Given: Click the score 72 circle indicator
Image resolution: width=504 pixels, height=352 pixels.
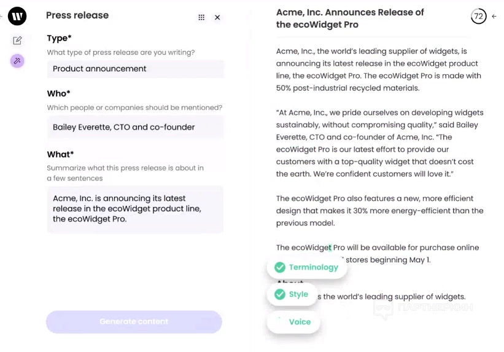Looking at the screenshot, I should coord(478,17).
